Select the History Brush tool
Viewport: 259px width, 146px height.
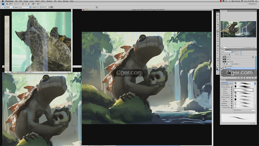coord(218,37)
